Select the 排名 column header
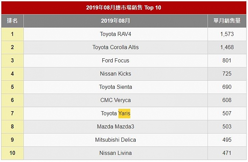This screenshot has width=248, height=162. [12, 21]
